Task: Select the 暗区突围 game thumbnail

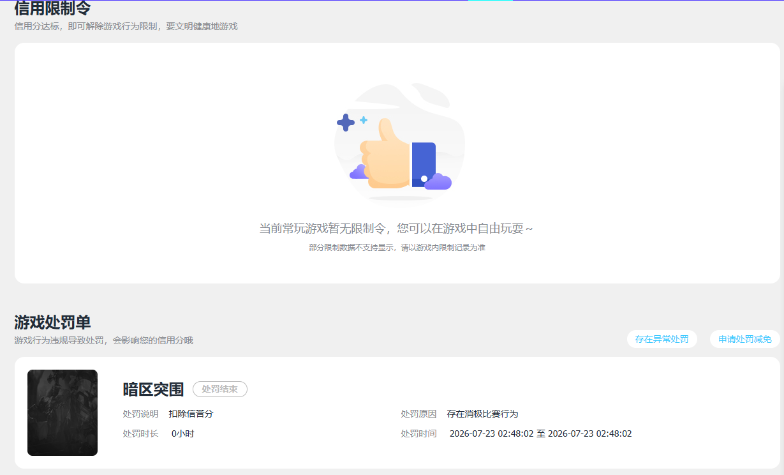Action: (x=63, y=412)
